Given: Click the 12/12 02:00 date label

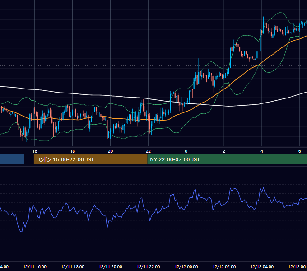Looking at the screenshot, I should coord(224,267).
